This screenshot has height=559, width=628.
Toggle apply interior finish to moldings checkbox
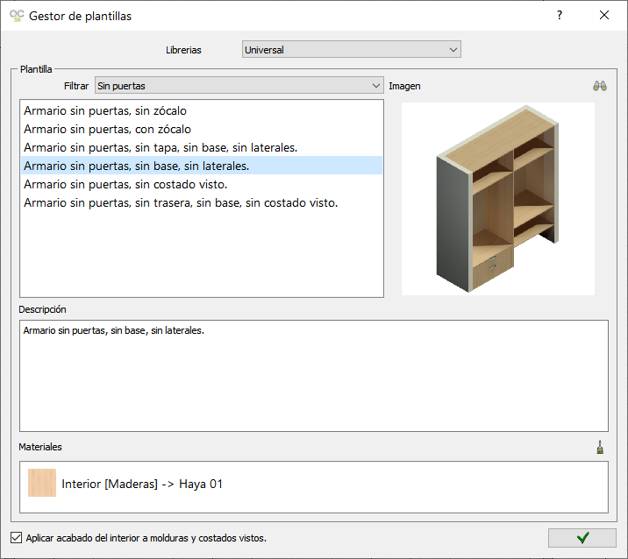tap(17, 537)
